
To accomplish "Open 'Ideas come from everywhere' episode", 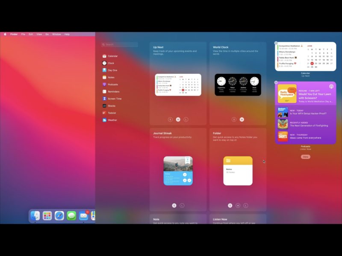I will (305, 136).
